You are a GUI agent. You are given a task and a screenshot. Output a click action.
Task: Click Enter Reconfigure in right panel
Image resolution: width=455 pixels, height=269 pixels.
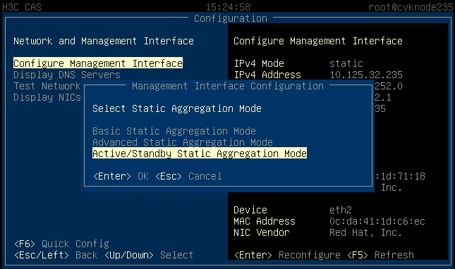(x=287, y=255)
